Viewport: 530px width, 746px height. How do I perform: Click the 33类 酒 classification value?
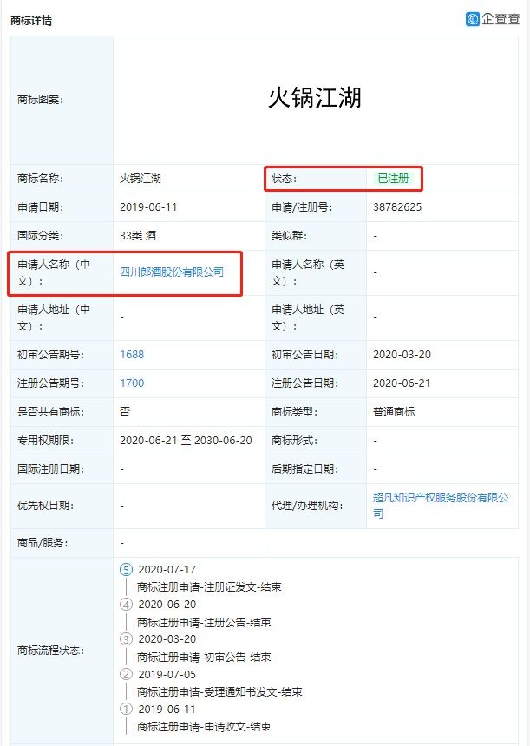click(138, 235)
